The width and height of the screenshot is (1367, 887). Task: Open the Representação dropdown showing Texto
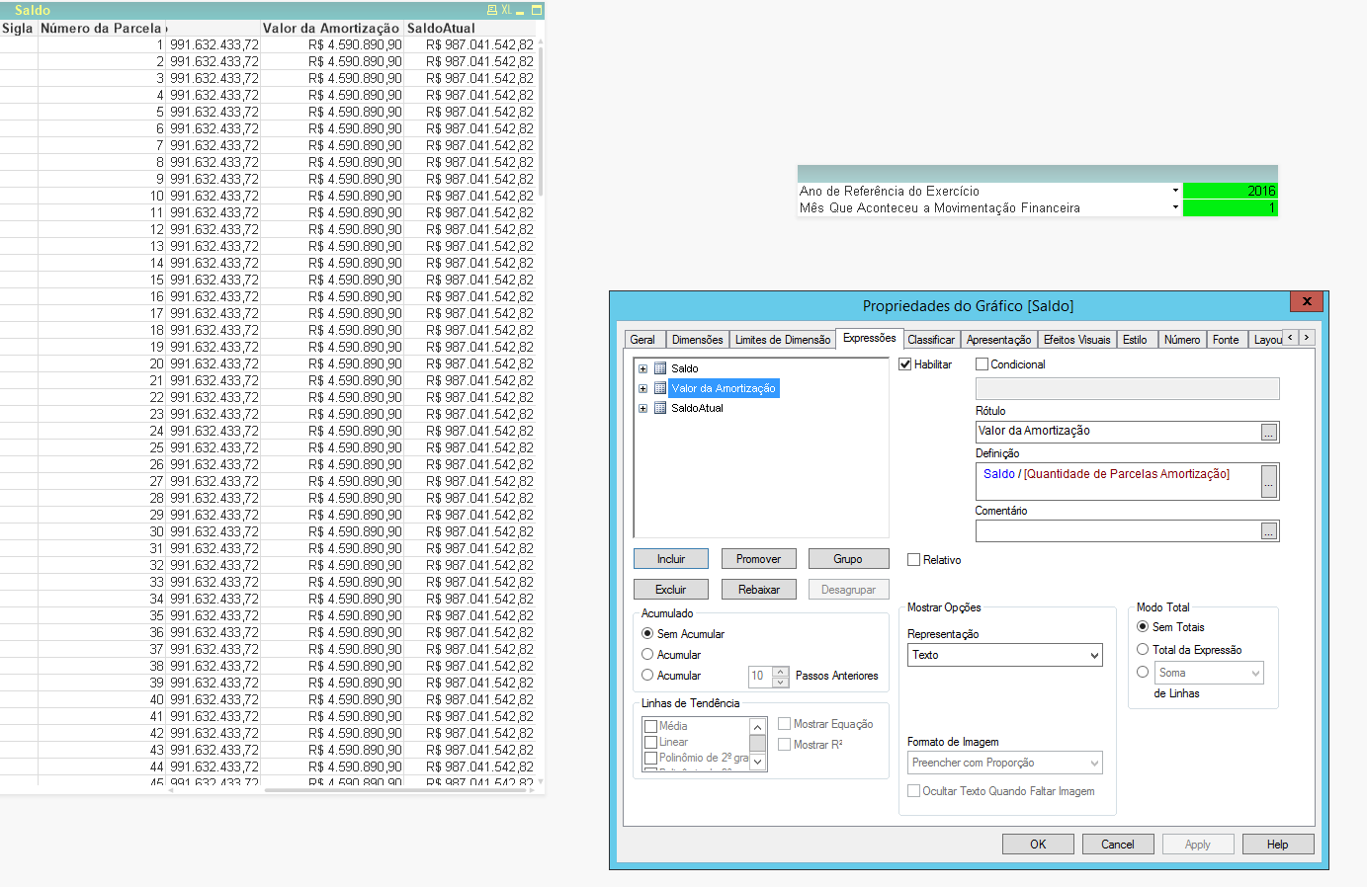(x=1005, y=655)
